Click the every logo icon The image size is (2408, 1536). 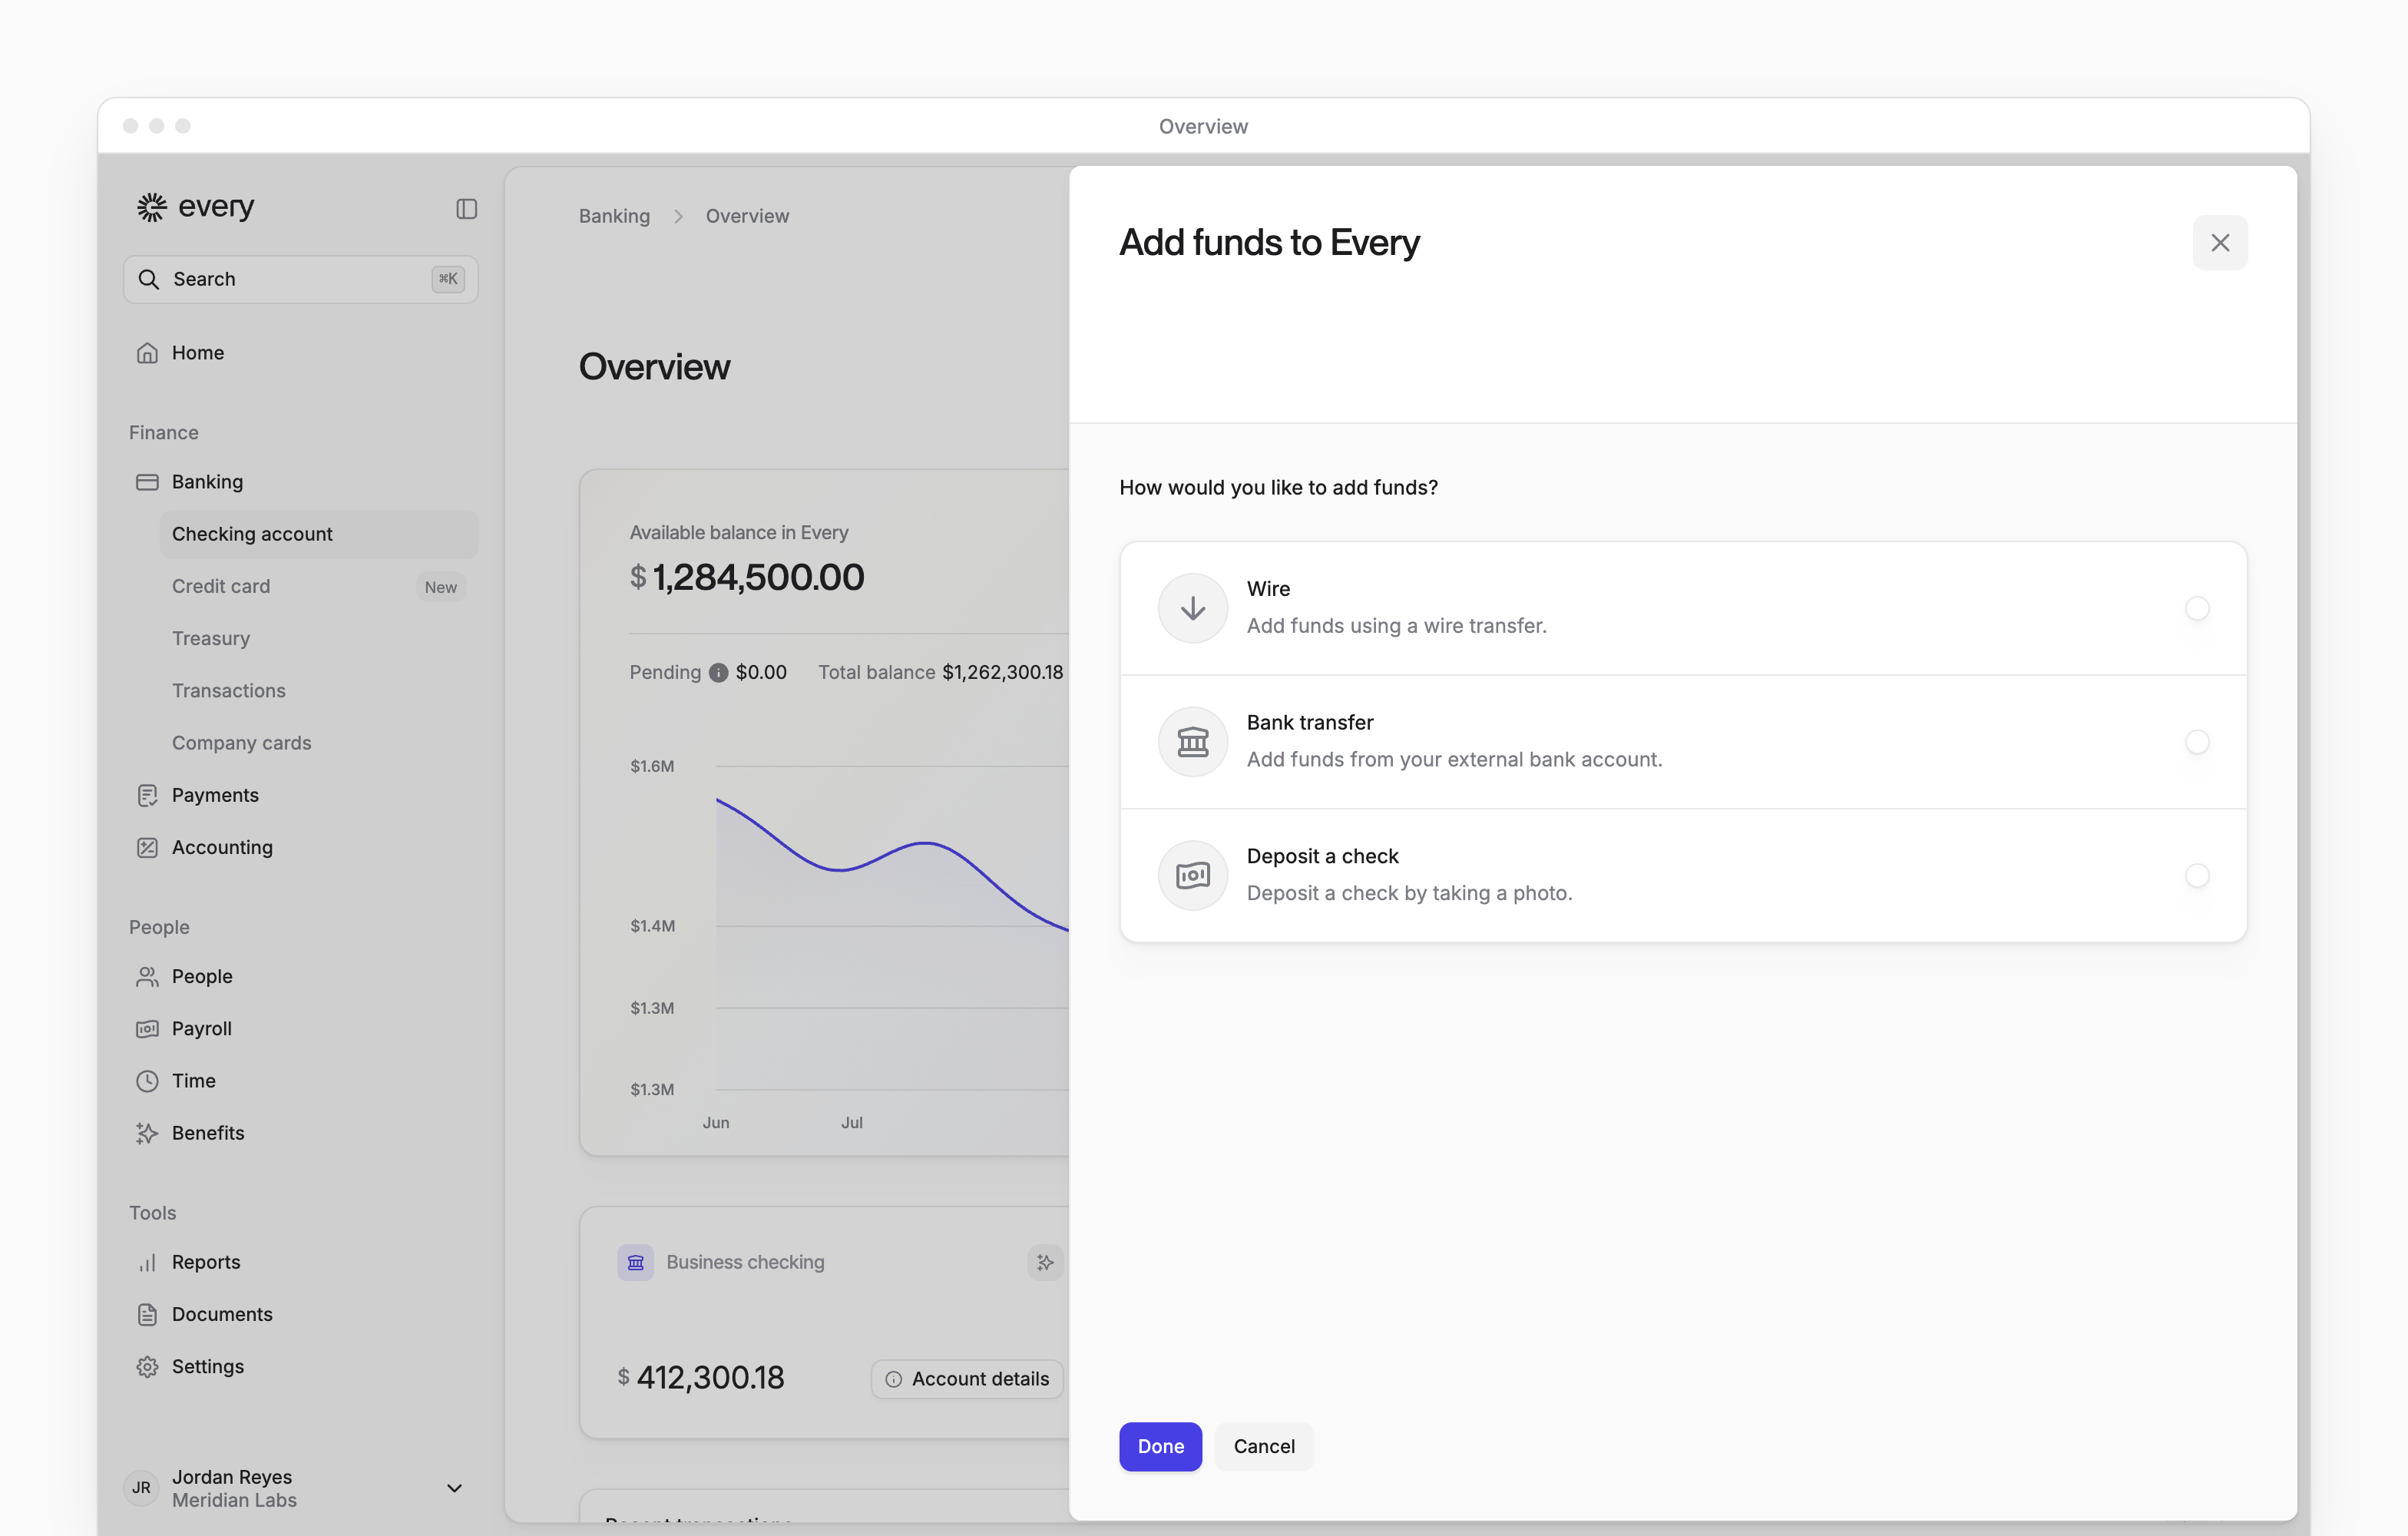tap(151, 207)
